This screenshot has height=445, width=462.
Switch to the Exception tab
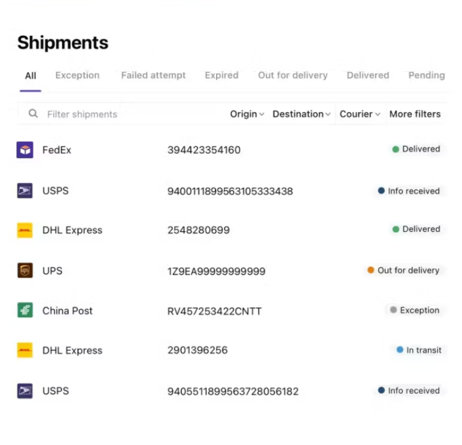(x=77, y=75)
